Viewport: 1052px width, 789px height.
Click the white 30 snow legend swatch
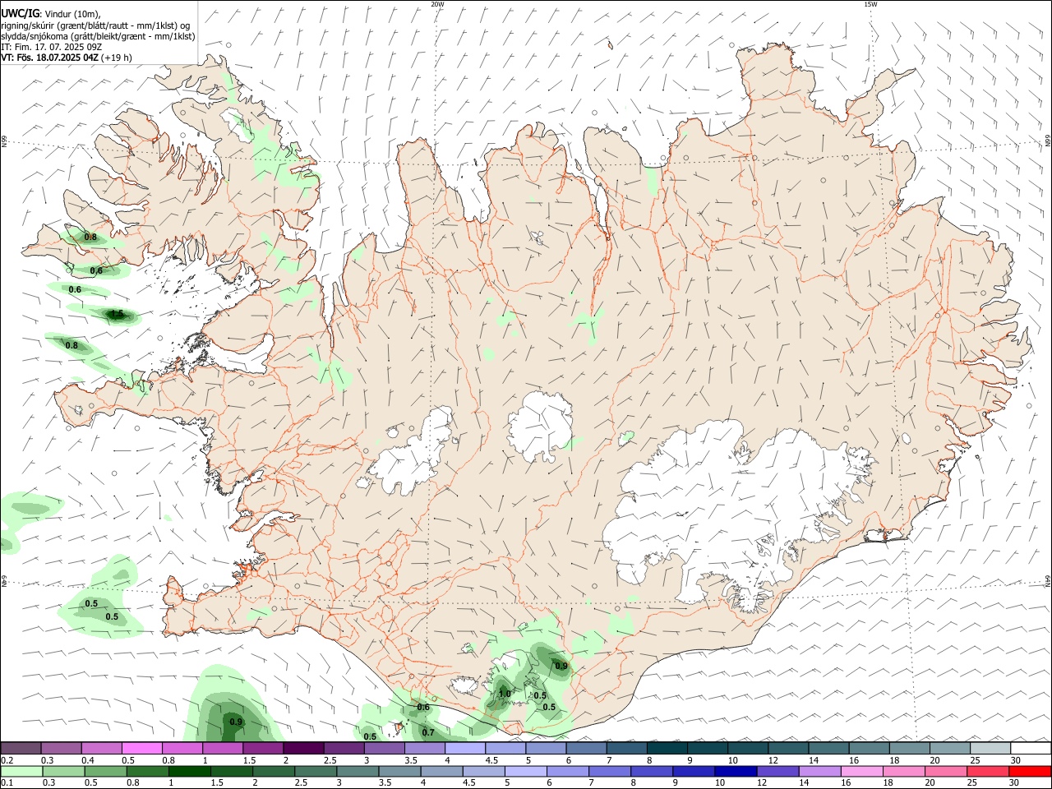[1031, 748]
